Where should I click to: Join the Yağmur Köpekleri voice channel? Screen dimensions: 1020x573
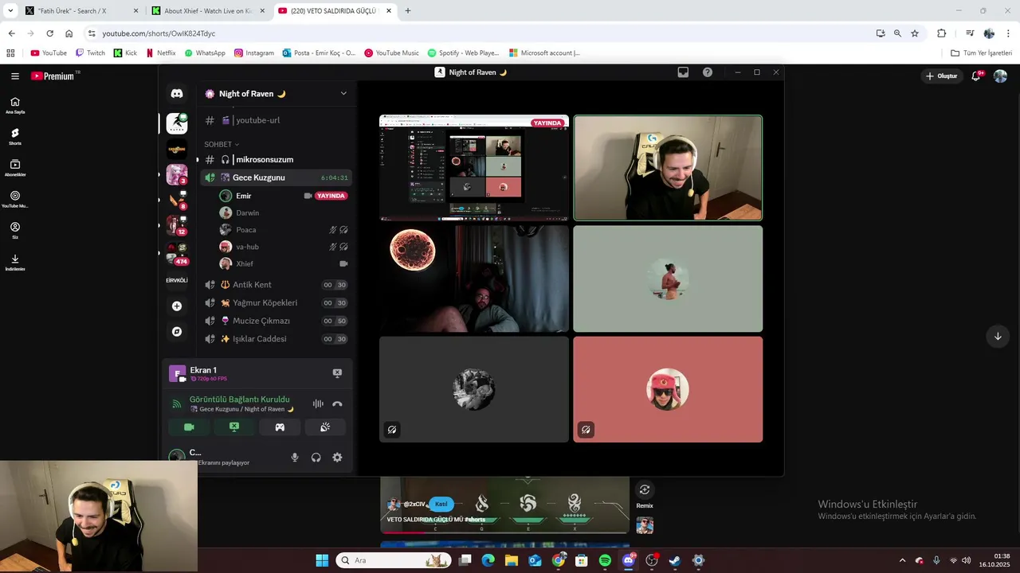click(276, 302)
